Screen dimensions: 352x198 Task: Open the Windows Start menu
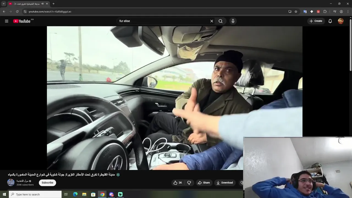point(4,194)
